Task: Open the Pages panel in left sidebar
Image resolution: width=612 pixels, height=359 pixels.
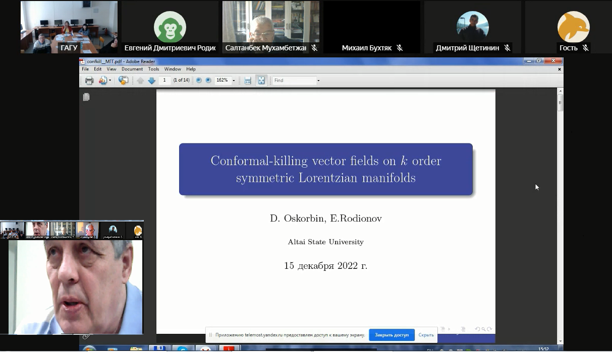Action: point(86,97)
